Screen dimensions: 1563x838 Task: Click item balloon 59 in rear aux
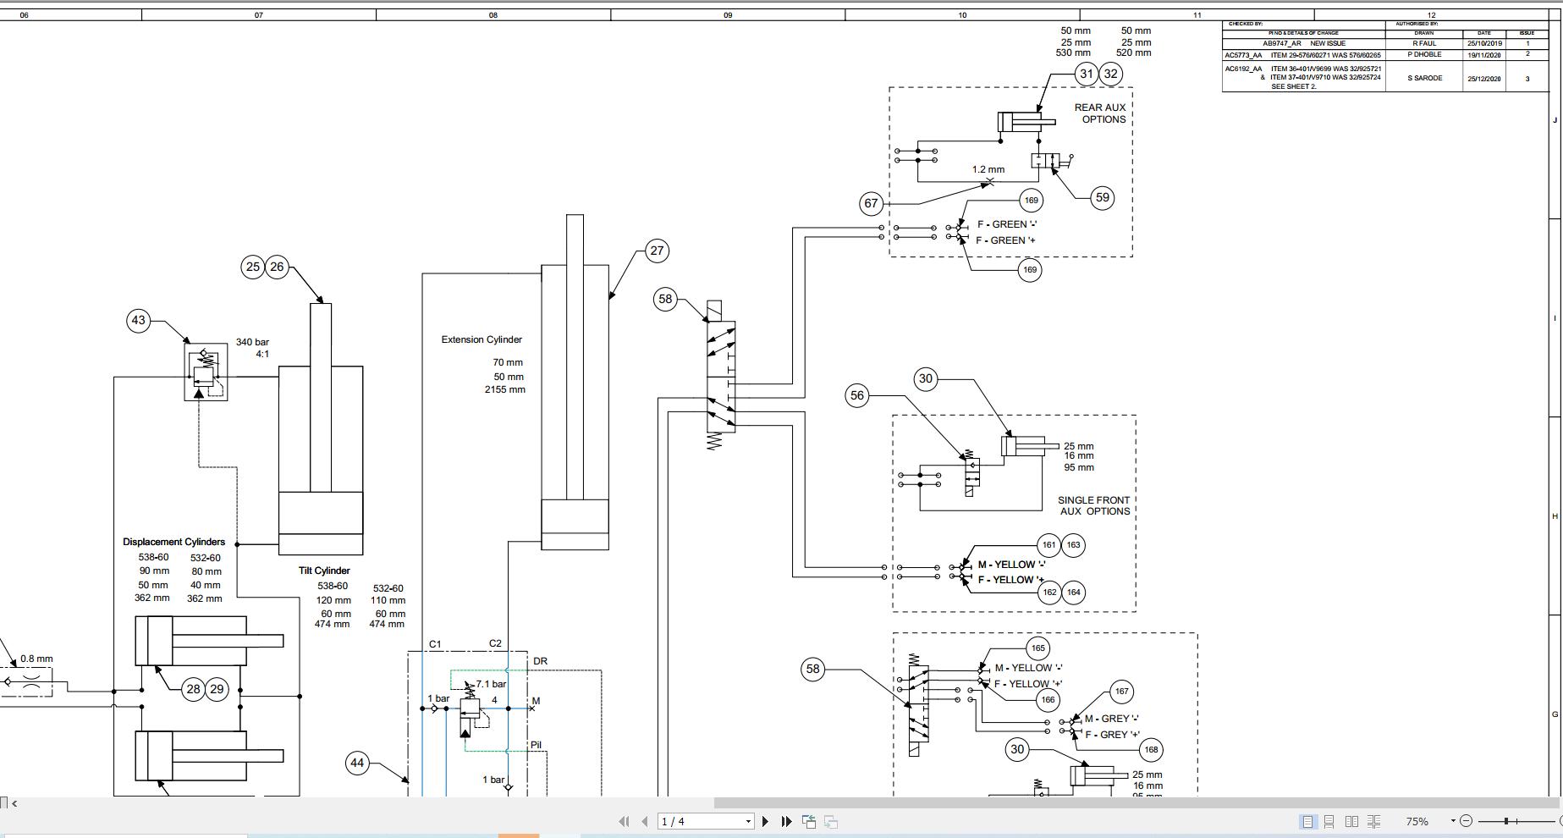[x=1102, y=198]
